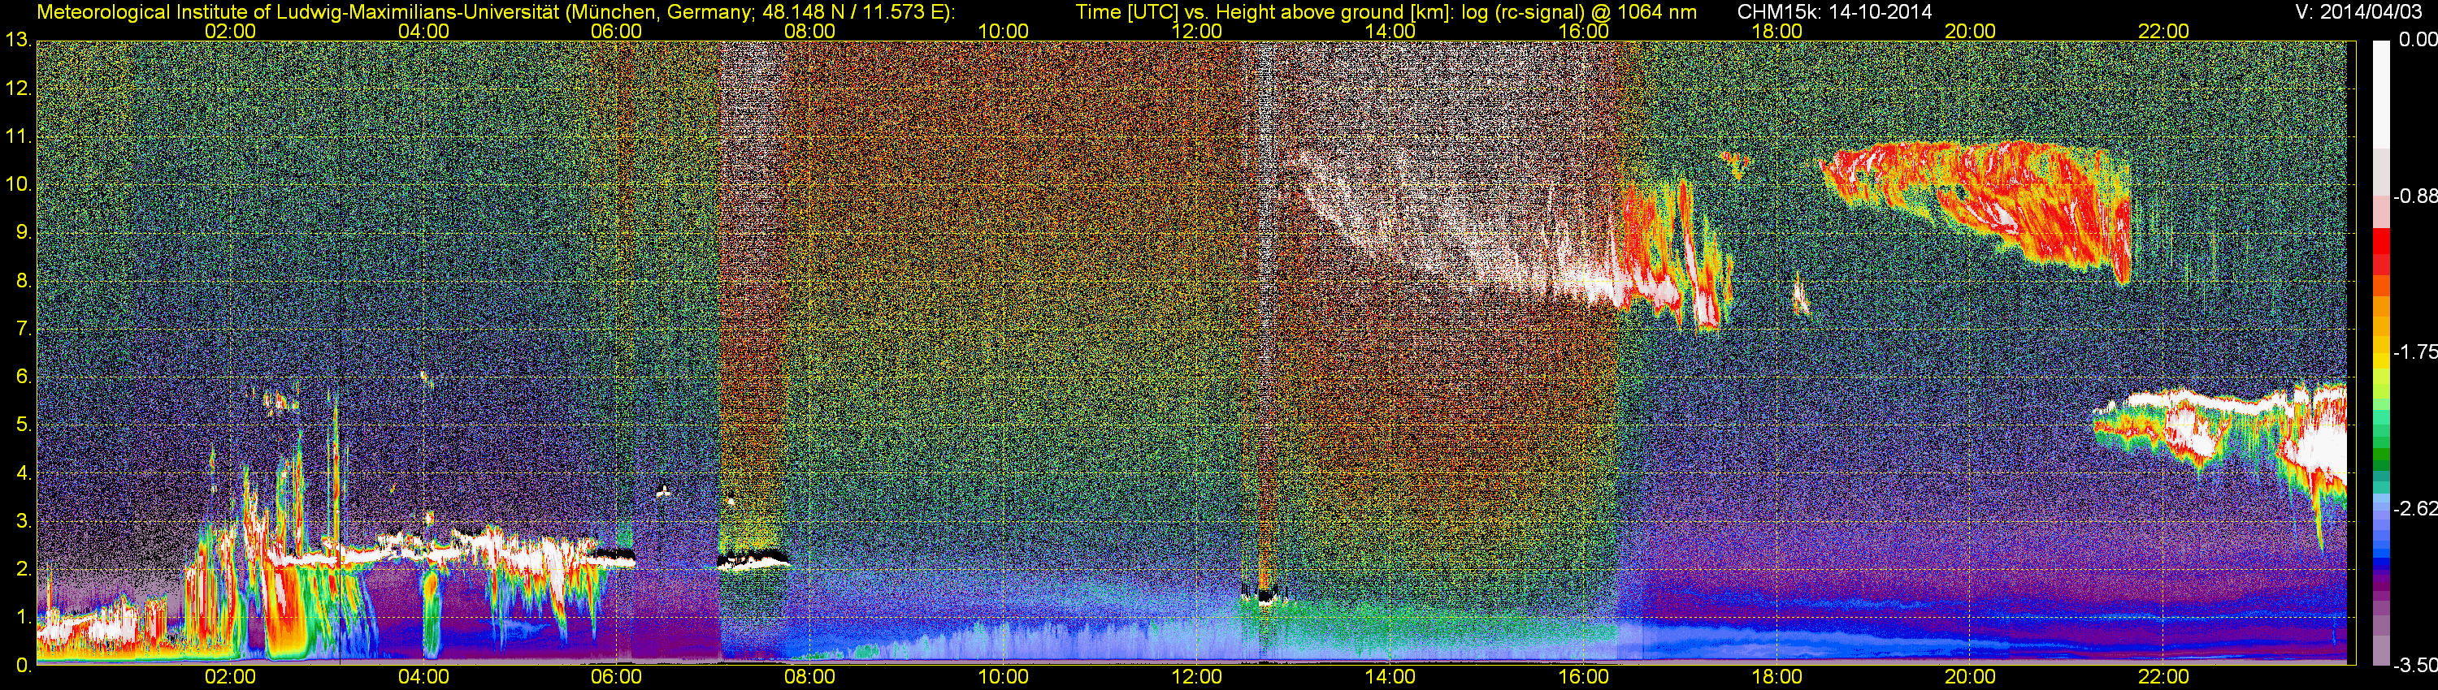Click the 1 km height axis label
Viewport: 2438px width, 690px height.
click(x=23, y=617)
